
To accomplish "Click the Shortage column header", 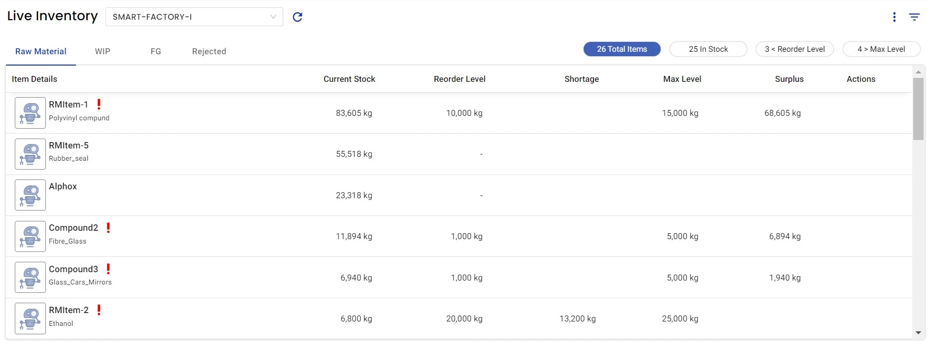I will (582, 79).
